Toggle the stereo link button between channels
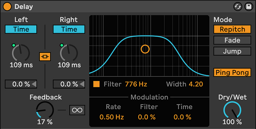Image resolution: width=256 pixels, height=129 pixels. [45, 57]
